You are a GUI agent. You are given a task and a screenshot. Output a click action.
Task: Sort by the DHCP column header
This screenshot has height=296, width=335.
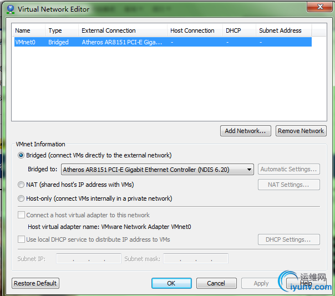(239, 30)
